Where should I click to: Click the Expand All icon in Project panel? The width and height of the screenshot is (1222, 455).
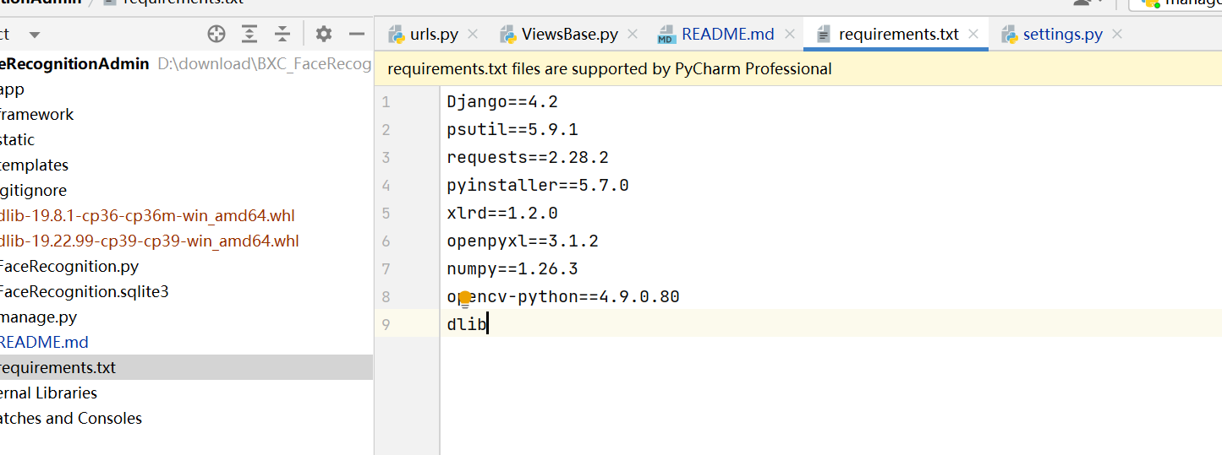tap(249, 34)
